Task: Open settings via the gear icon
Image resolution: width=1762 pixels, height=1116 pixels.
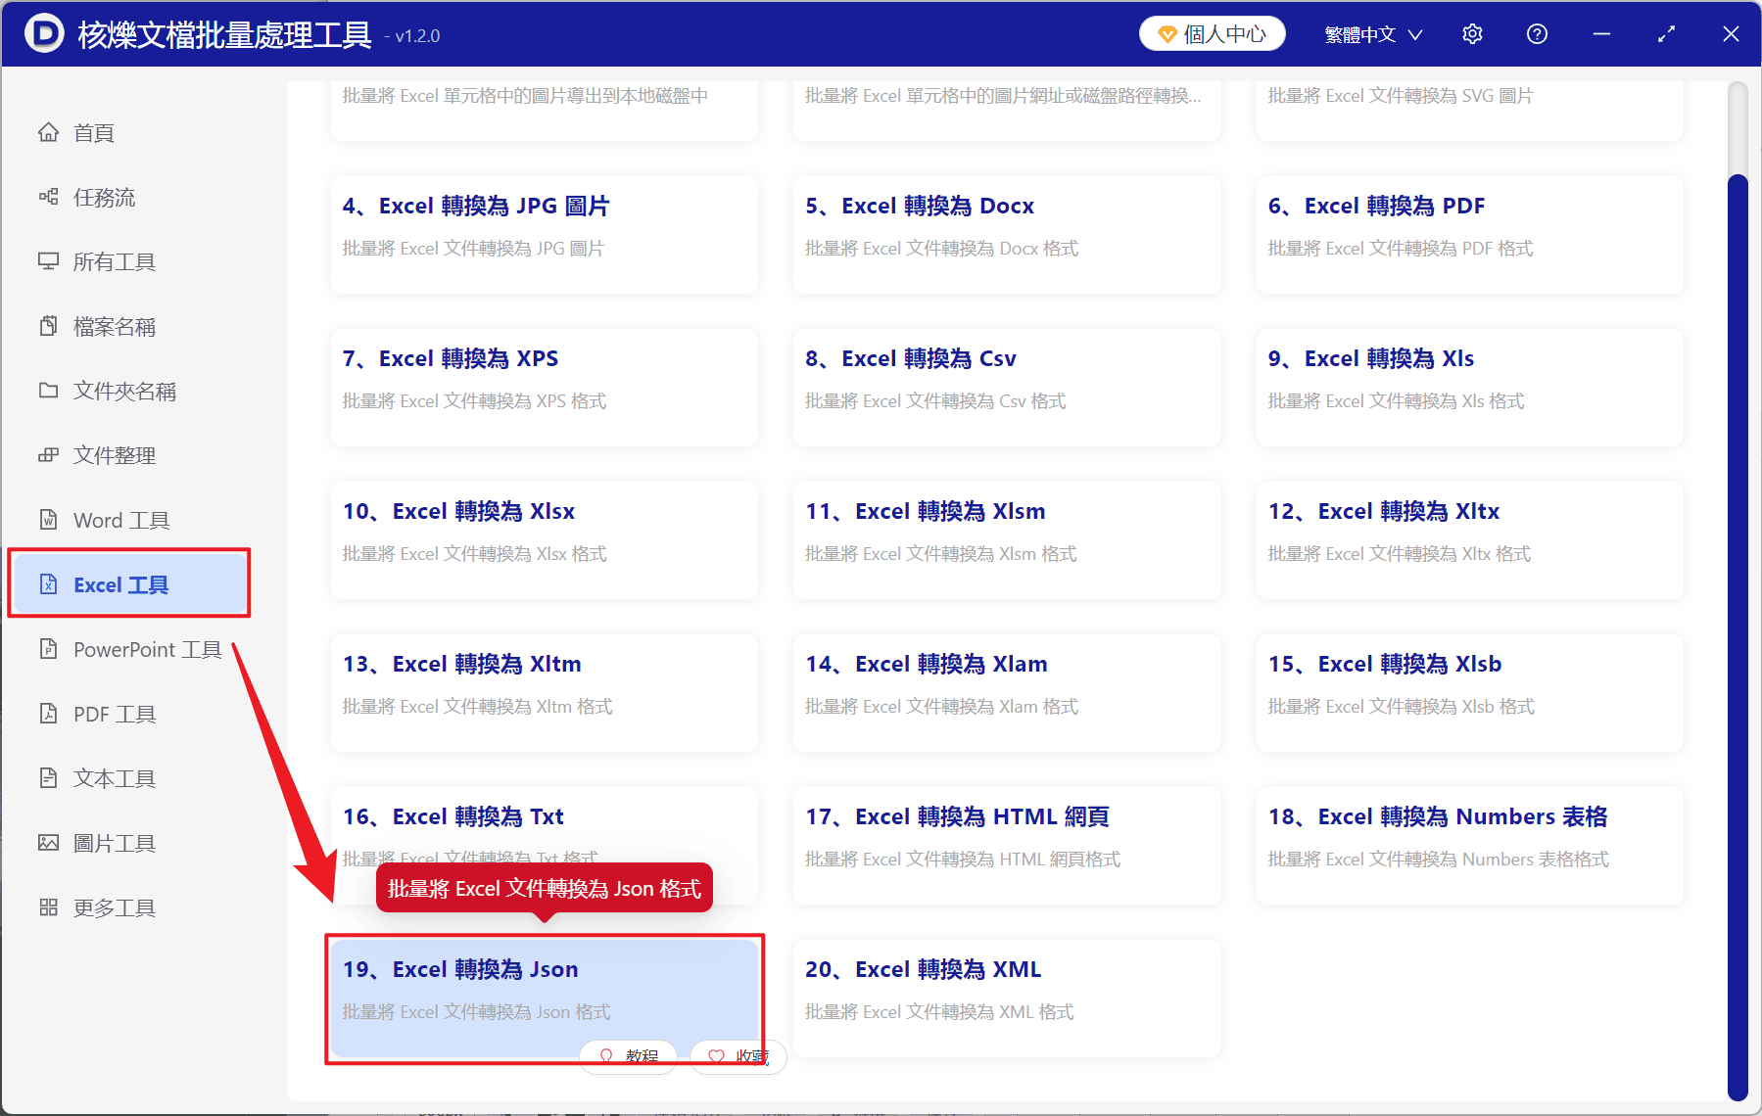Action: pyautogui.click(x=1472, y=34)
